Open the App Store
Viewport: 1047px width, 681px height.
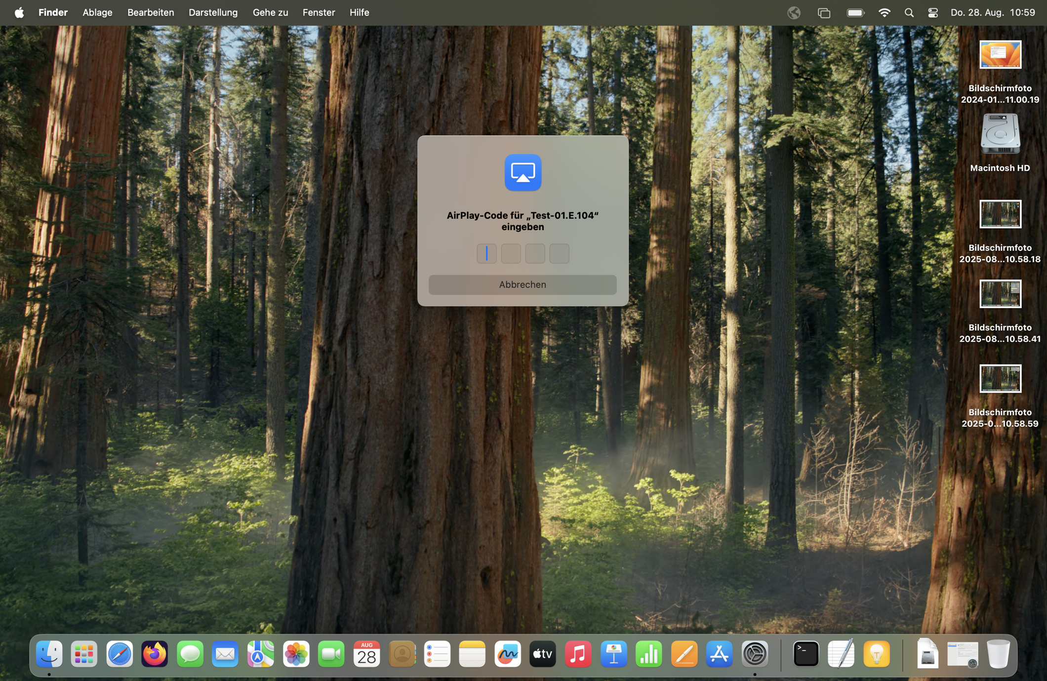(x=720, y=654)
